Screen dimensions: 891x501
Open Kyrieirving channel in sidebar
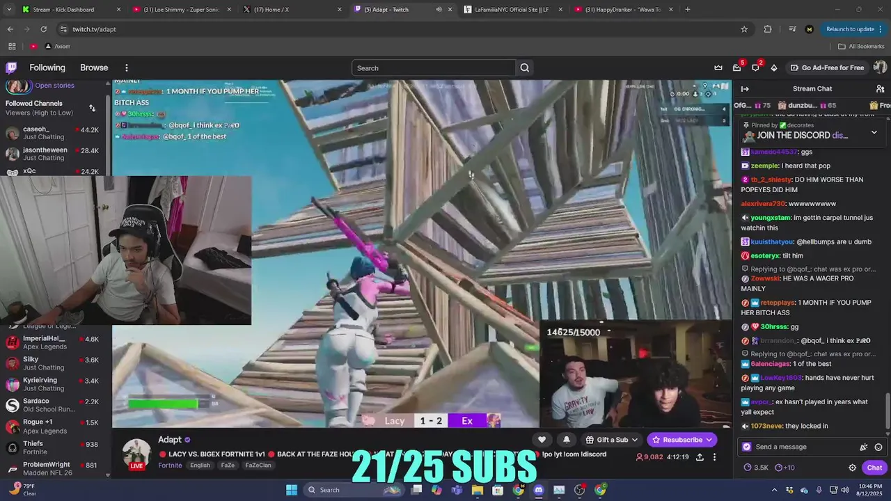54,384
